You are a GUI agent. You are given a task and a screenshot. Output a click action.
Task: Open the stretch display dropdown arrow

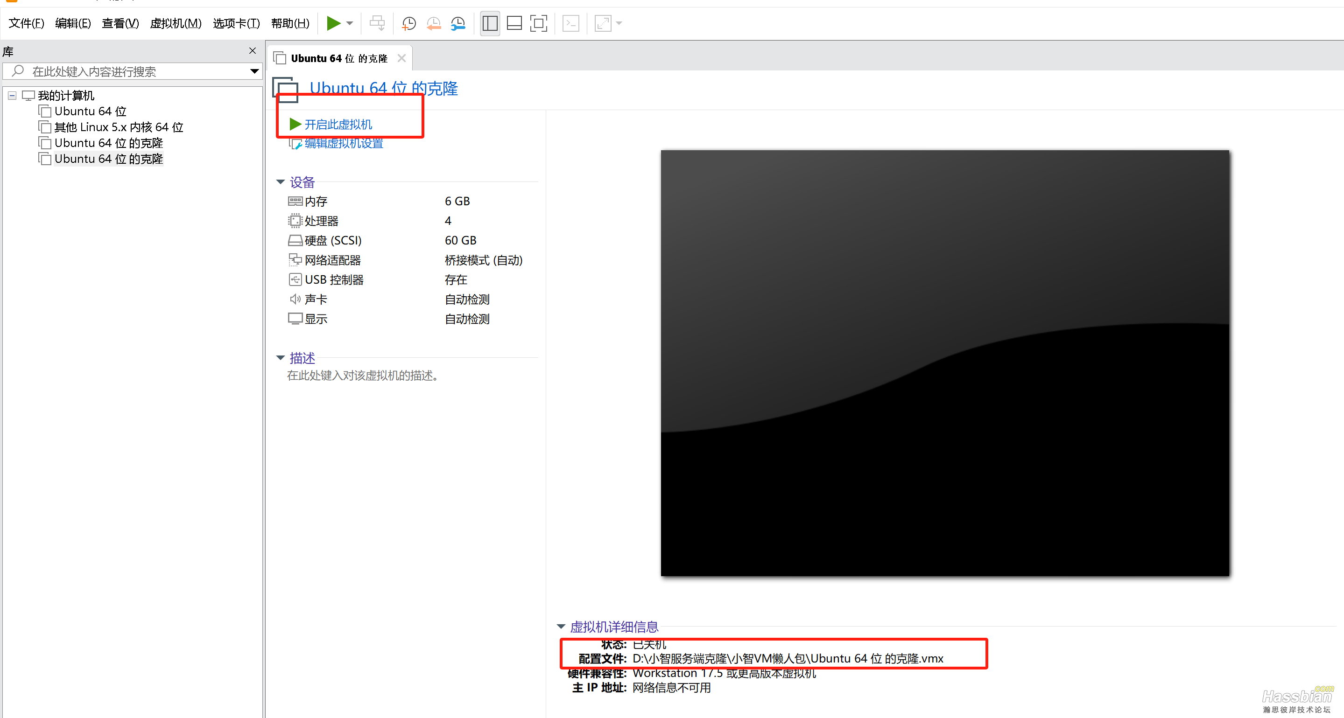(x=619, y=23)
